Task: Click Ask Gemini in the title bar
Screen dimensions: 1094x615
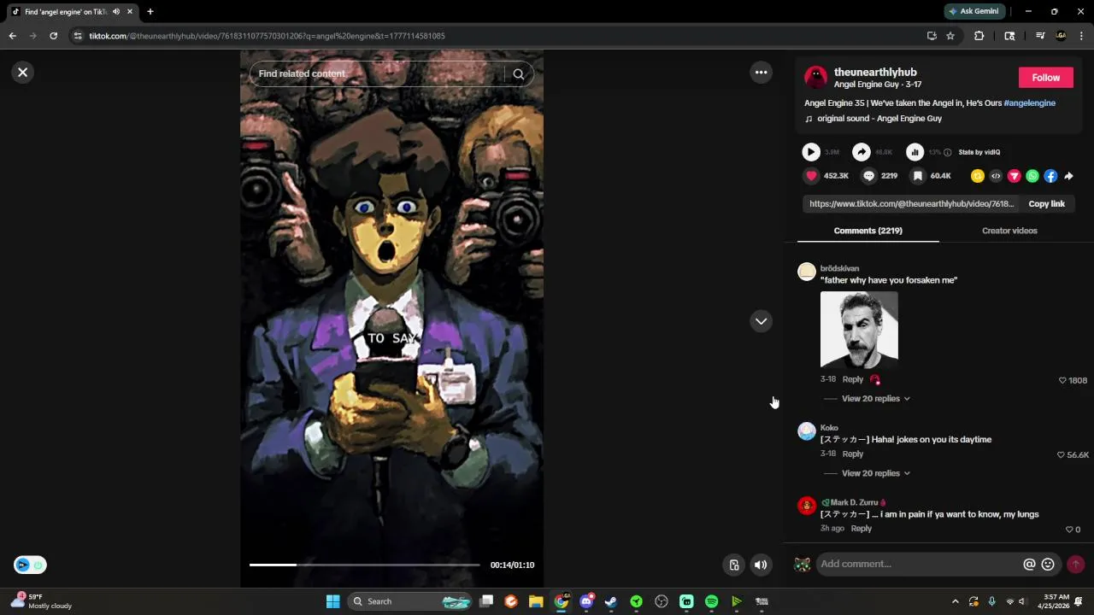Action: click(x=973, y=11)
